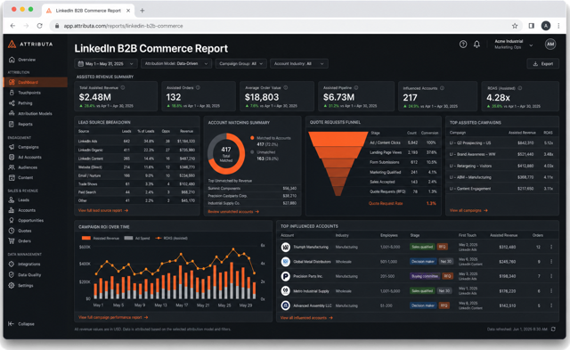Screen dimensions: 570x350
Task: Collapse the sidebar
Action: [21, 324]
